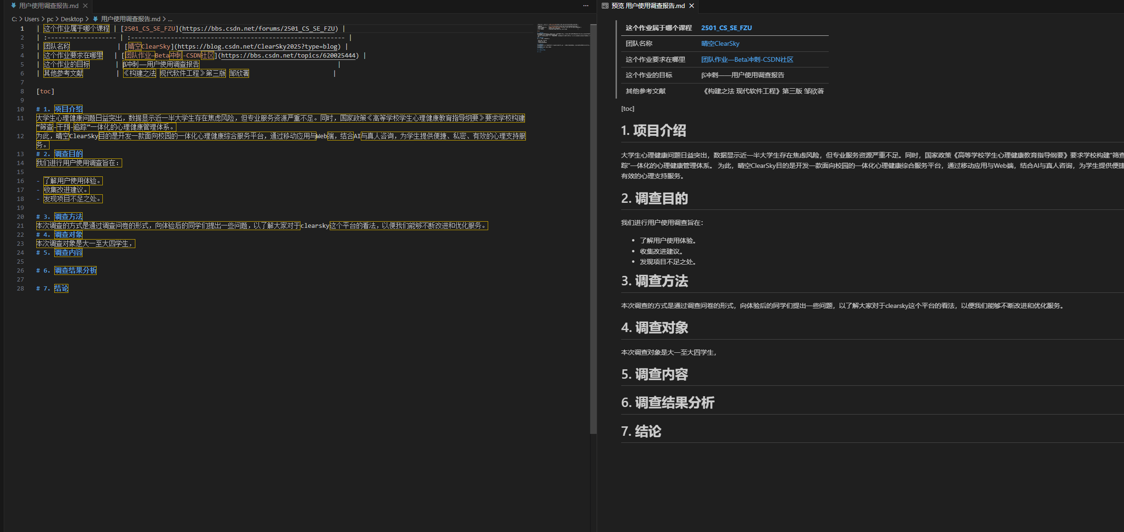
Task: Click the preview icon on the preview tab
Action: pyautogui.click(x=605, y=6)
